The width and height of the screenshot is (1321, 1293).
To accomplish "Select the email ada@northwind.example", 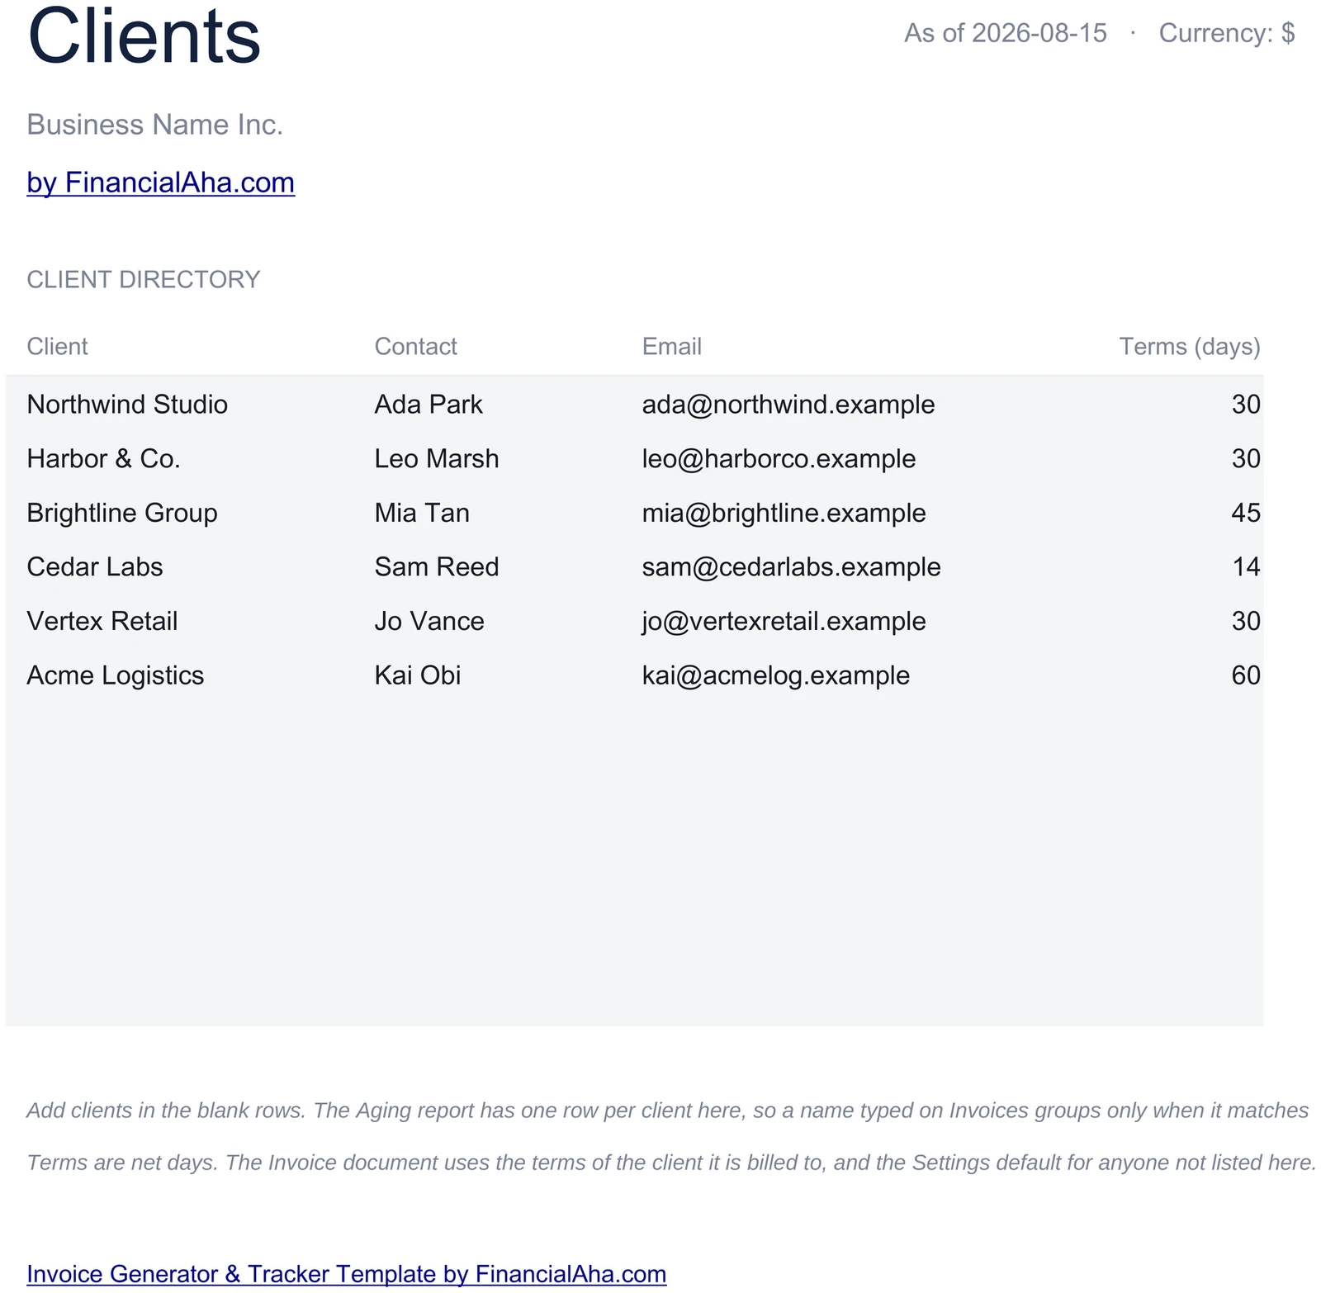I will (788, 405).
